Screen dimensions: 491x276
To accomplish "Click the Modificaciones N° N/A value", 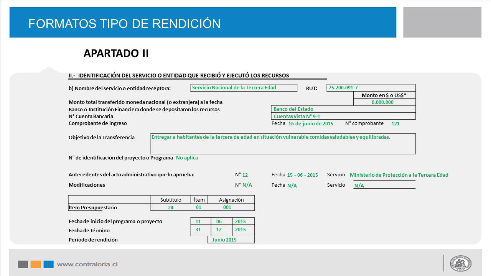I will click(x=247, y=185).
